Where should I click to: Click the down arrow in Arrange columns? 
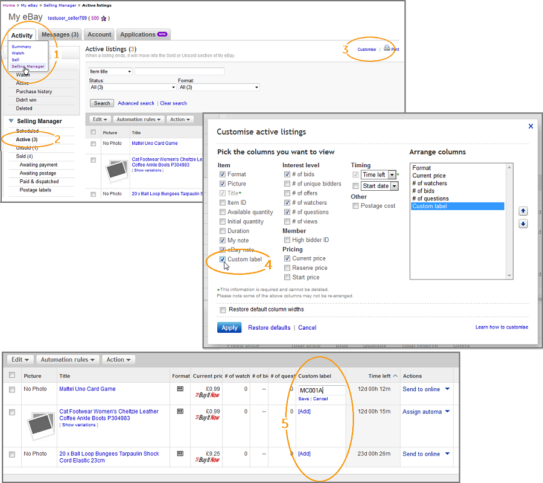523,223
